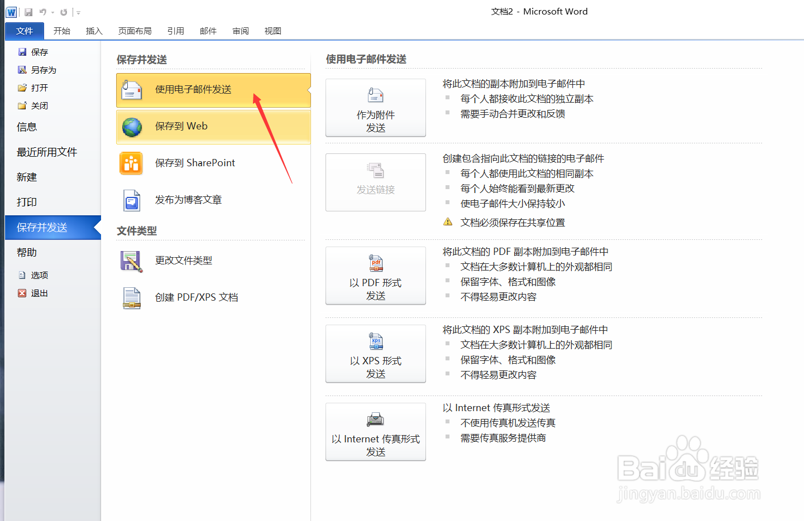Switch to the 开始 ribbon tab
804x521 pixels.
(62, 31)
